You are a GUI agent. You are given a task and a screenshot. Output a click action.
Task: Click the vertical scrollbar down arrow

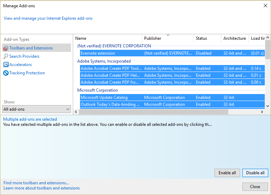(x=268, y=106)
